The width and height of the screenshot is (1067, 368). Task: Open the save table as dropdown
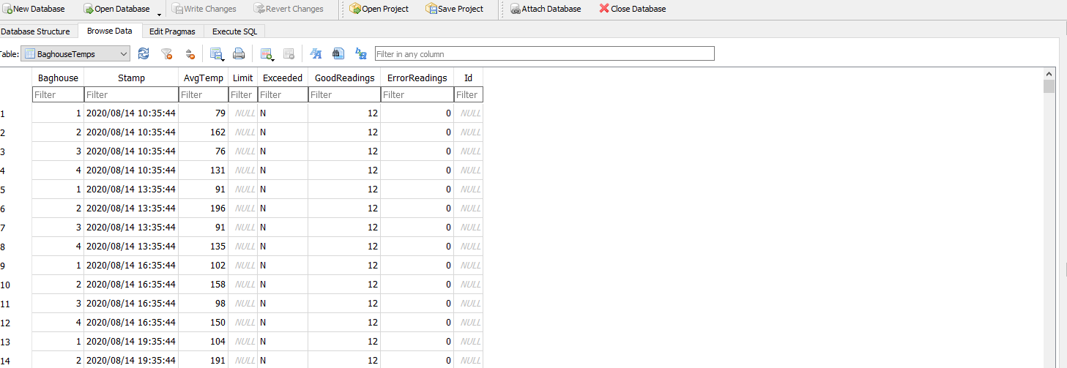tap(217, 53)
